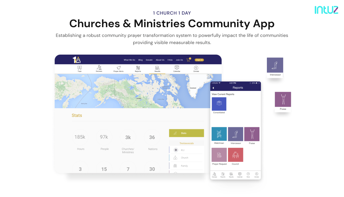Select the Results icon on the toolbar

click(157, 68)
